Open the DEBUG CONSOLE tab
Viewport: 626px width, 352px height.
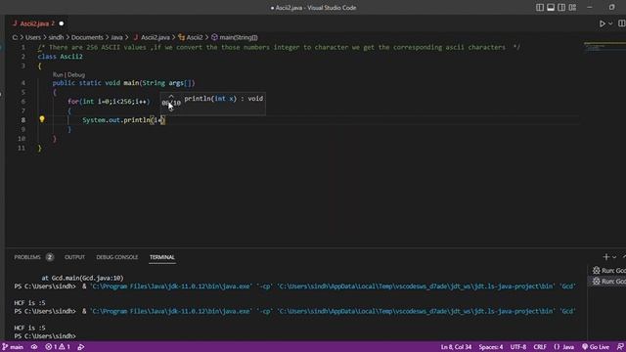pos(117,257)
